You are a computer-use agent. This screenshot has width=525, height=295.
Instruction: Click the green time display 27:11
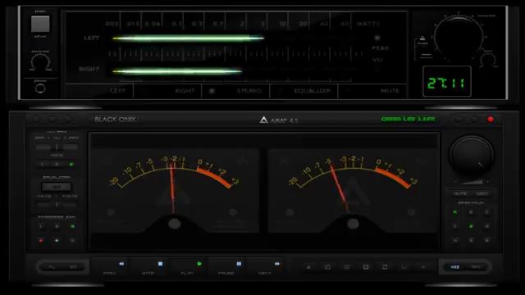pyautogui.click(x=446, y=82)
